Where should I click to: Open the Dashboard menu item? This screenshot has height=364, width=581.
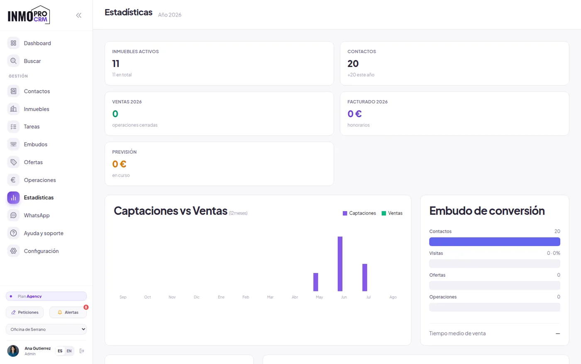pyautogui.click(x=37, y=43)
